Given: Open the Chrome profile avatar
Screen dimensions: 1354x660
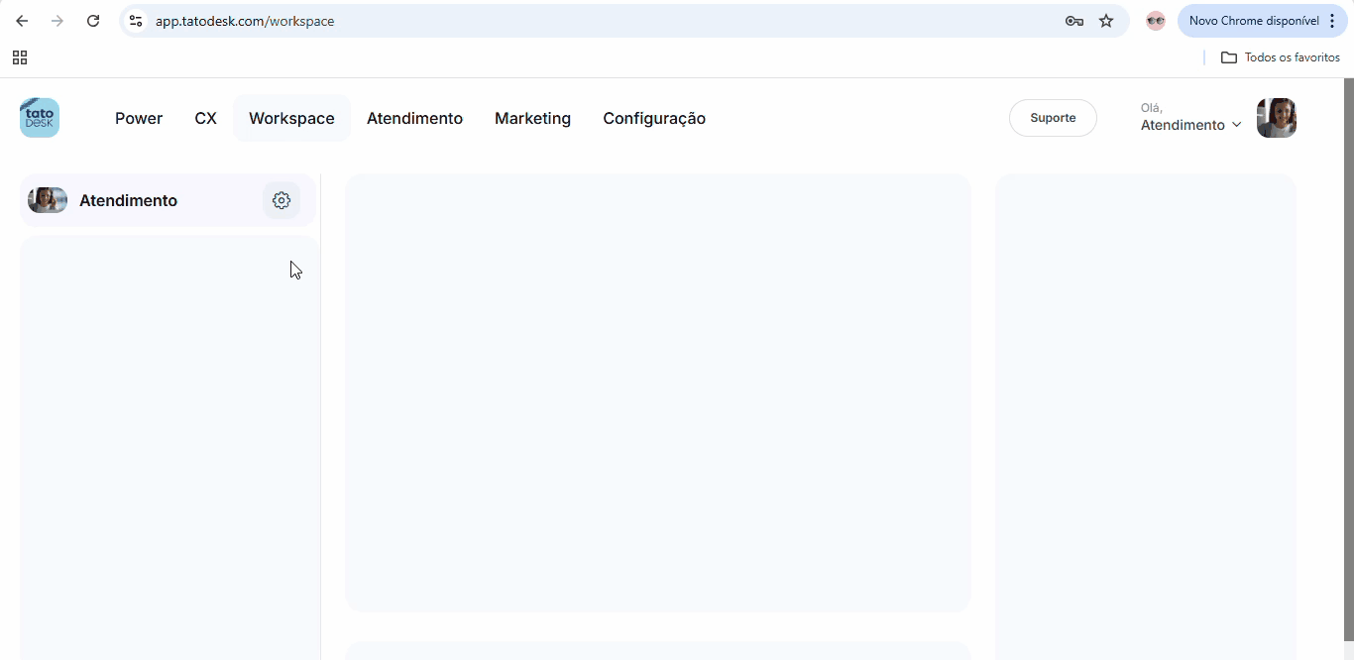Looking at the screenshot, I should coord(1155,21).
